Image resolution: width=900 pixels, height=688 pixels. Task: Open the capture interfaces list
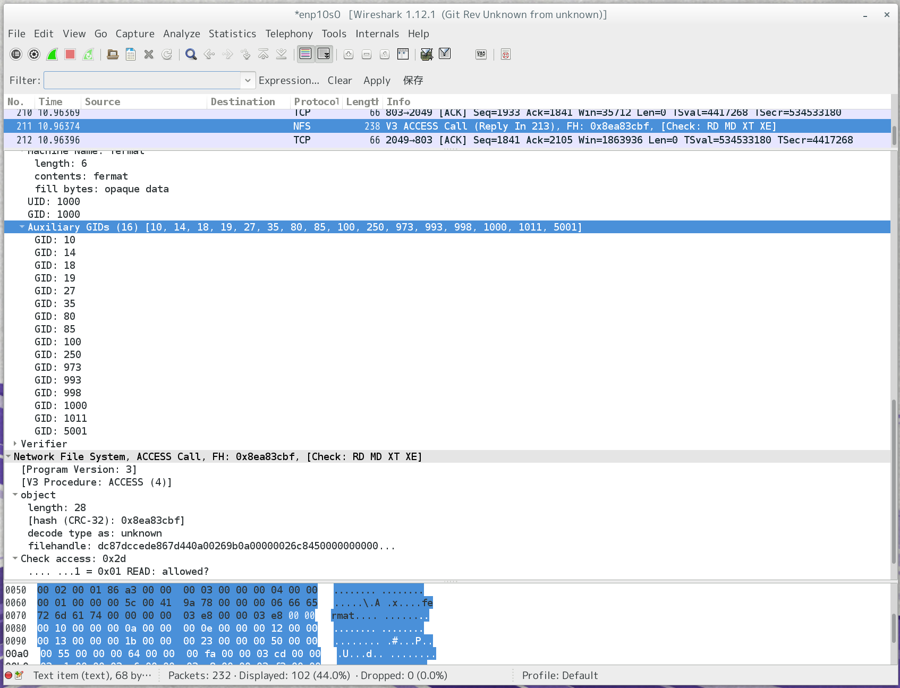16,54
